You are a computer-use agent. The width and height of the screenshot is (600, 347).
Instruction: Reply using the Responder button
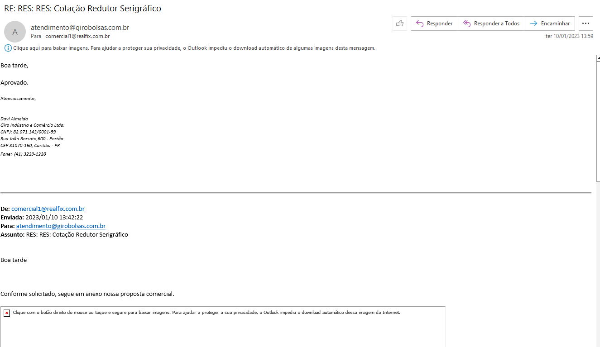(x=434, y=24)
